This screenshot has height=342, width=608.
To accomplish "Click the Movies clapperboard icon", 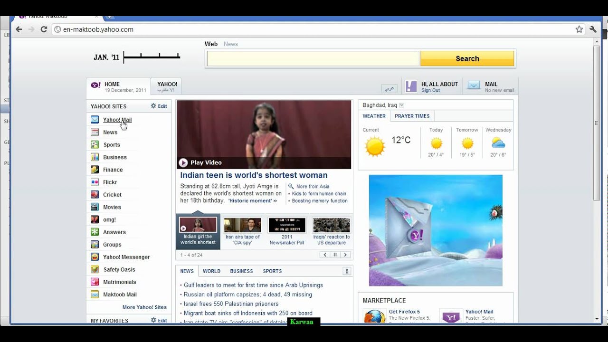I will tap(95, 207).
